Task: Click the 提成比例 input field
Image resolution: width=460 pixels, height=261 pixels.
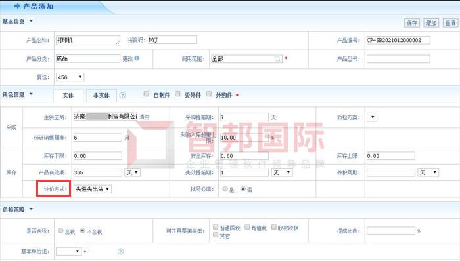Action: point(391,231)
